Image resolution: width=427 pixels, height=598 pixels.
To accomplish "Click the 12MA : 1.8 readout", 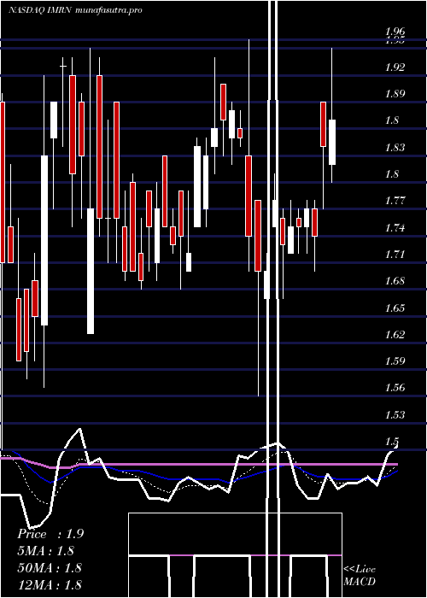I will pos(50,584).
